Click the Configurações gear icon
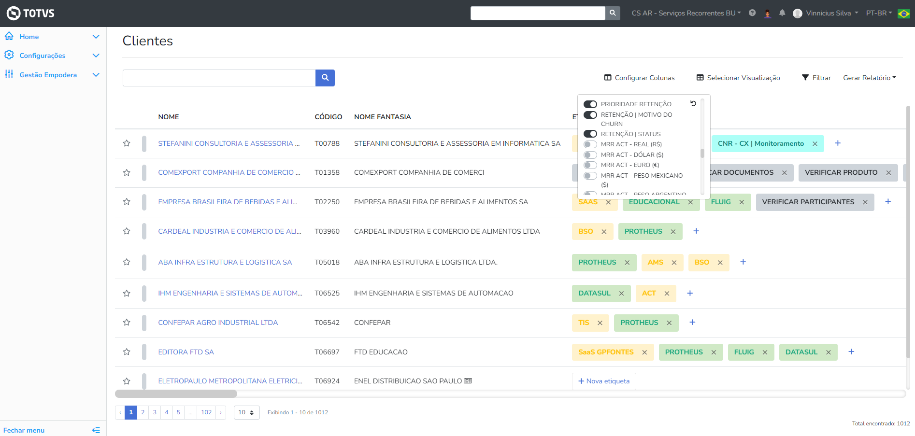 (9, 55)
